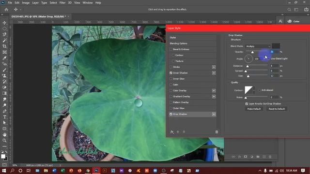Select the History Brush tool
The width and height of the screenshot is (310, 174).
point(4,82)
